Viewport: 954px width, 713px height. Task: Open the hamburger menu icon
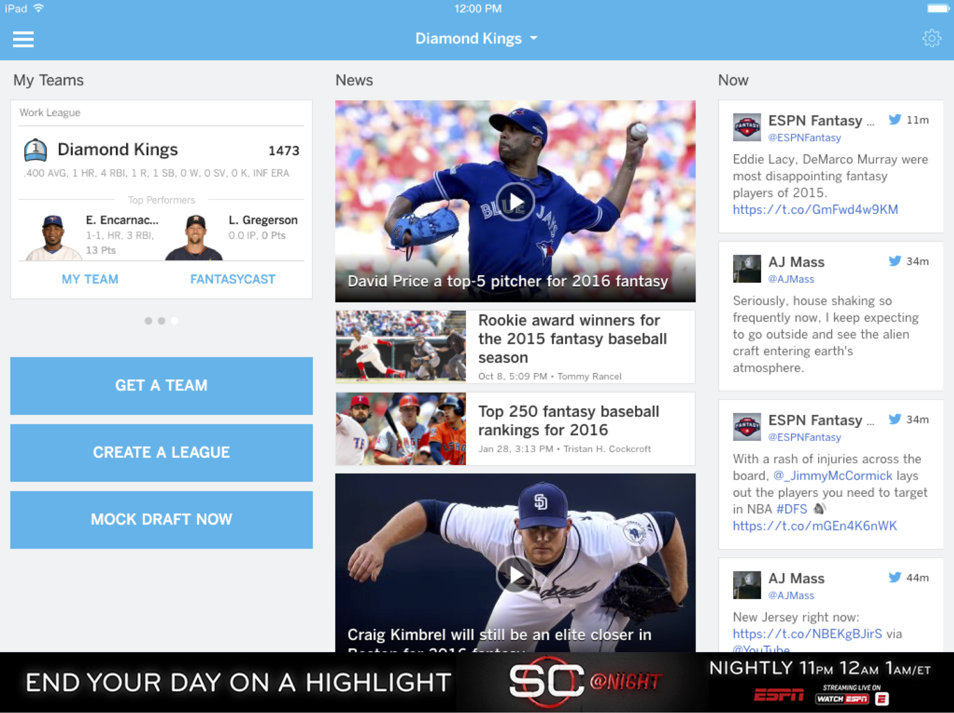(x=22, y=38)
